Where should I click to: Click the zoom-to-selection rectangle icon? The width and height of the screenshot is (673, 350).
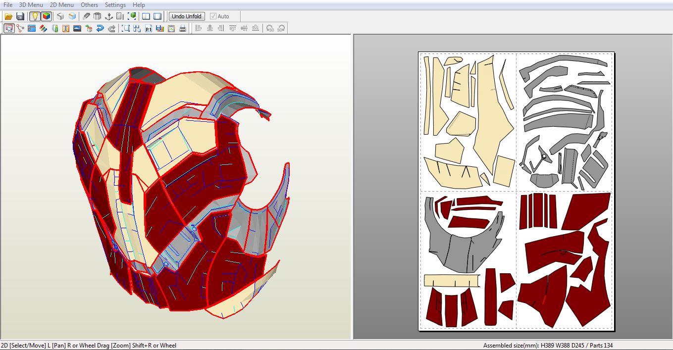pos(126,28)
